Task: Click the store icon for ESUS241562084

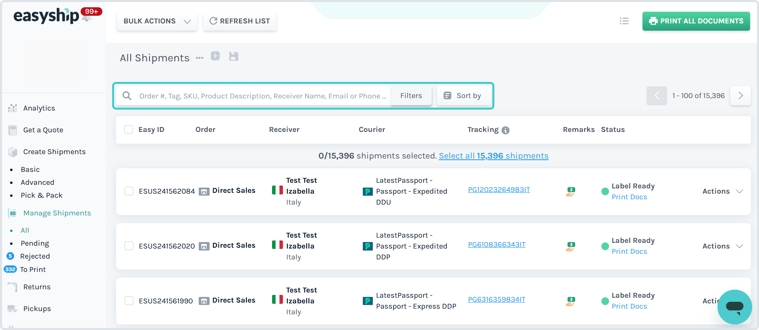Action: pos(204,191)
